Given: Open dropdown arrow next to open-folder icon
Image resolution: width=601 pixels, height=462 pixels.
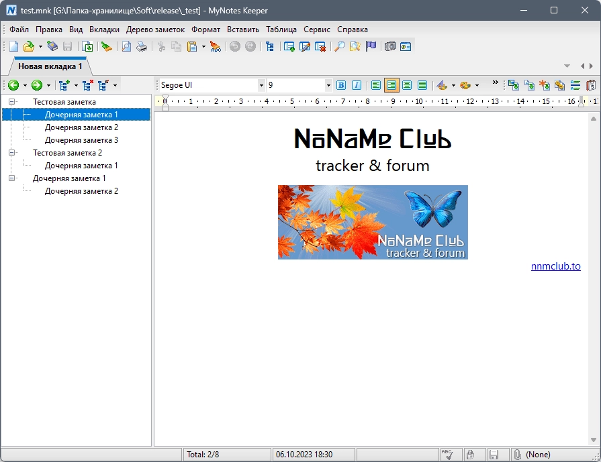Looking at the screenshot, I should click(40, 47).
